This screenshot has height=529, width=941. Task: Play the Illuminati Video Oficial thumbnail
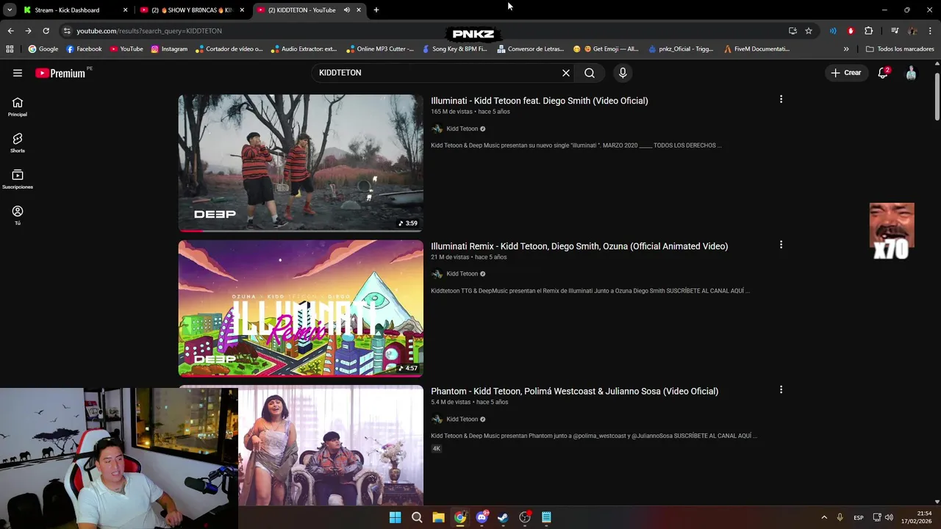[x=301, y=163]
